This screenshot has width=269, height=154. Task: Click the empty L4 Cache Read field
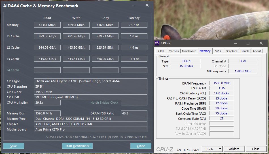tap(47, 70)
